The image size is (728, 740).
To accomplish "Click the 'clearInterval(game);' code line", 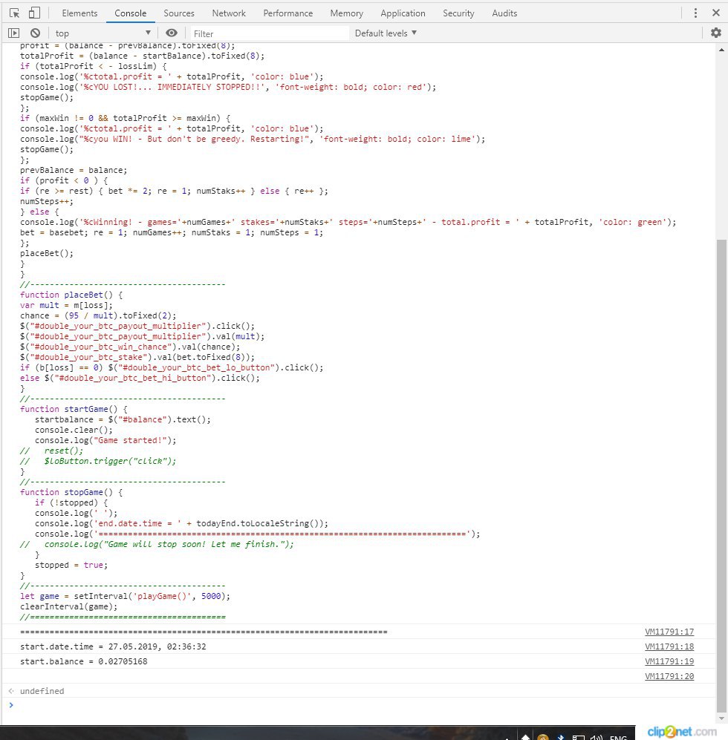I will tap(68, 606).
